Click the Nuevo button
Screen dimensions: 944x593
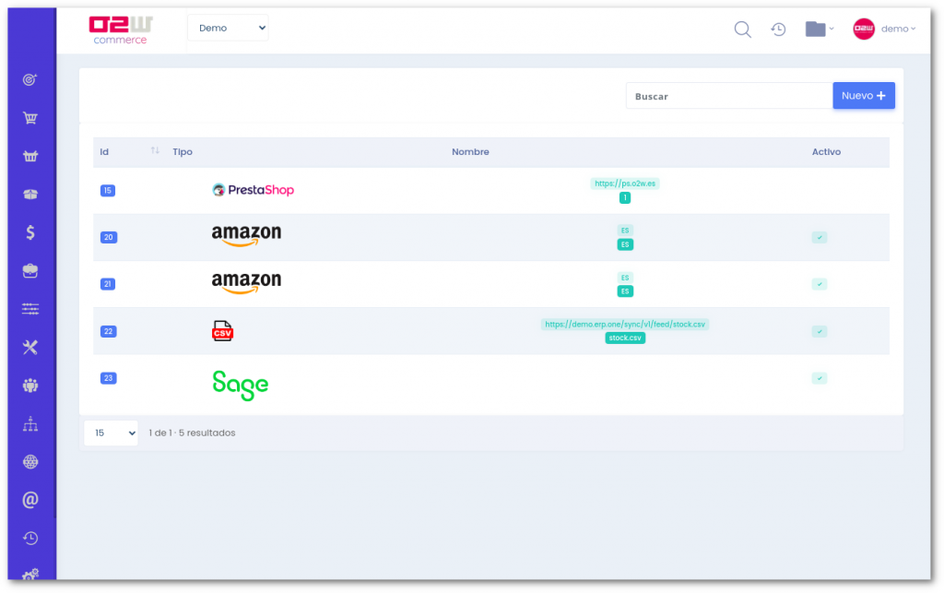click(x=864, y=96)
